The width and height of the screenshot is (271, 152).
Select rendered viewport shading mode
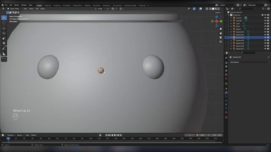click(218, 8)
